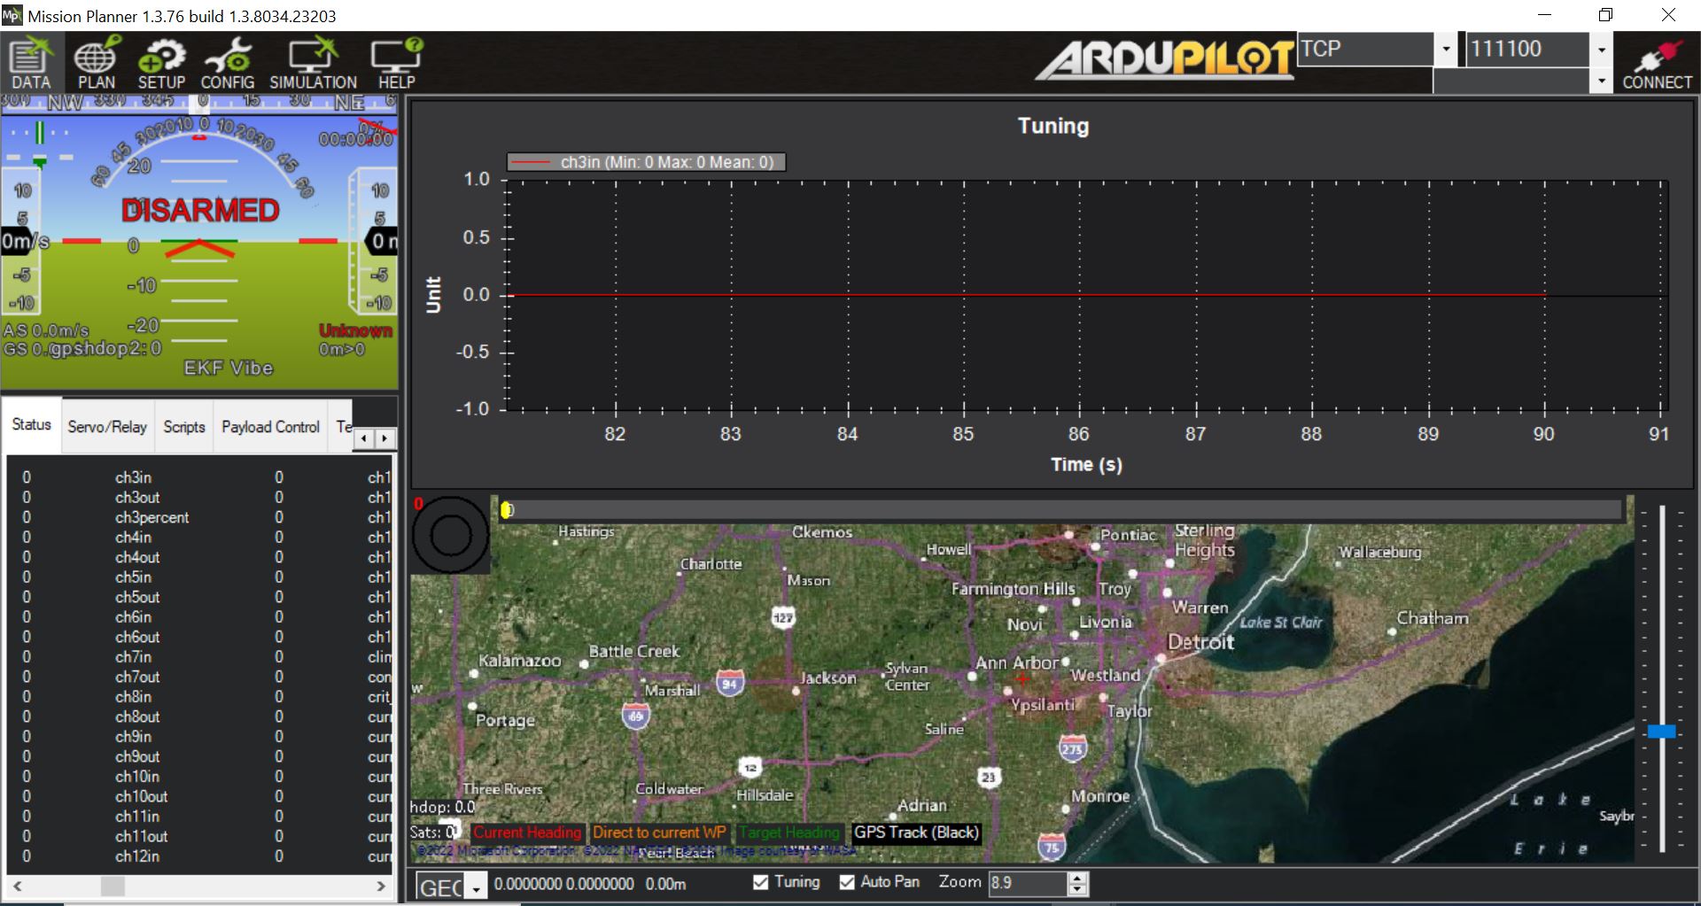Increase map Zoom with up stepper arrow

pos(1077,878)
